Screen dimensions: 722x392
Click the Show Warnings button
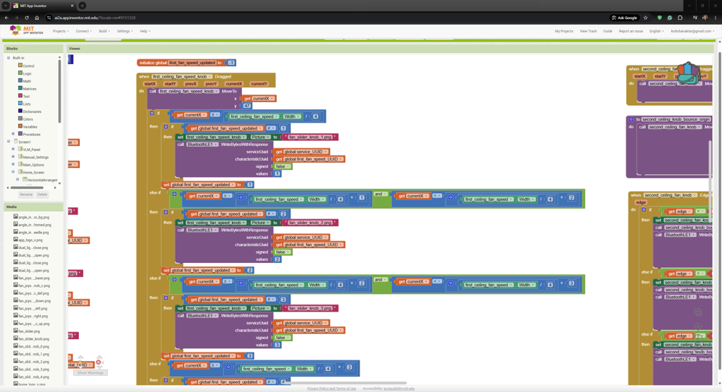[90, 372]
